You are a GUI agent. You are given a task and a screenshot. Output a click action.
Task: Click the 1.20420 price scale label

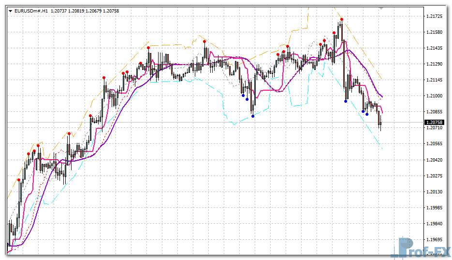pos(436,160)
